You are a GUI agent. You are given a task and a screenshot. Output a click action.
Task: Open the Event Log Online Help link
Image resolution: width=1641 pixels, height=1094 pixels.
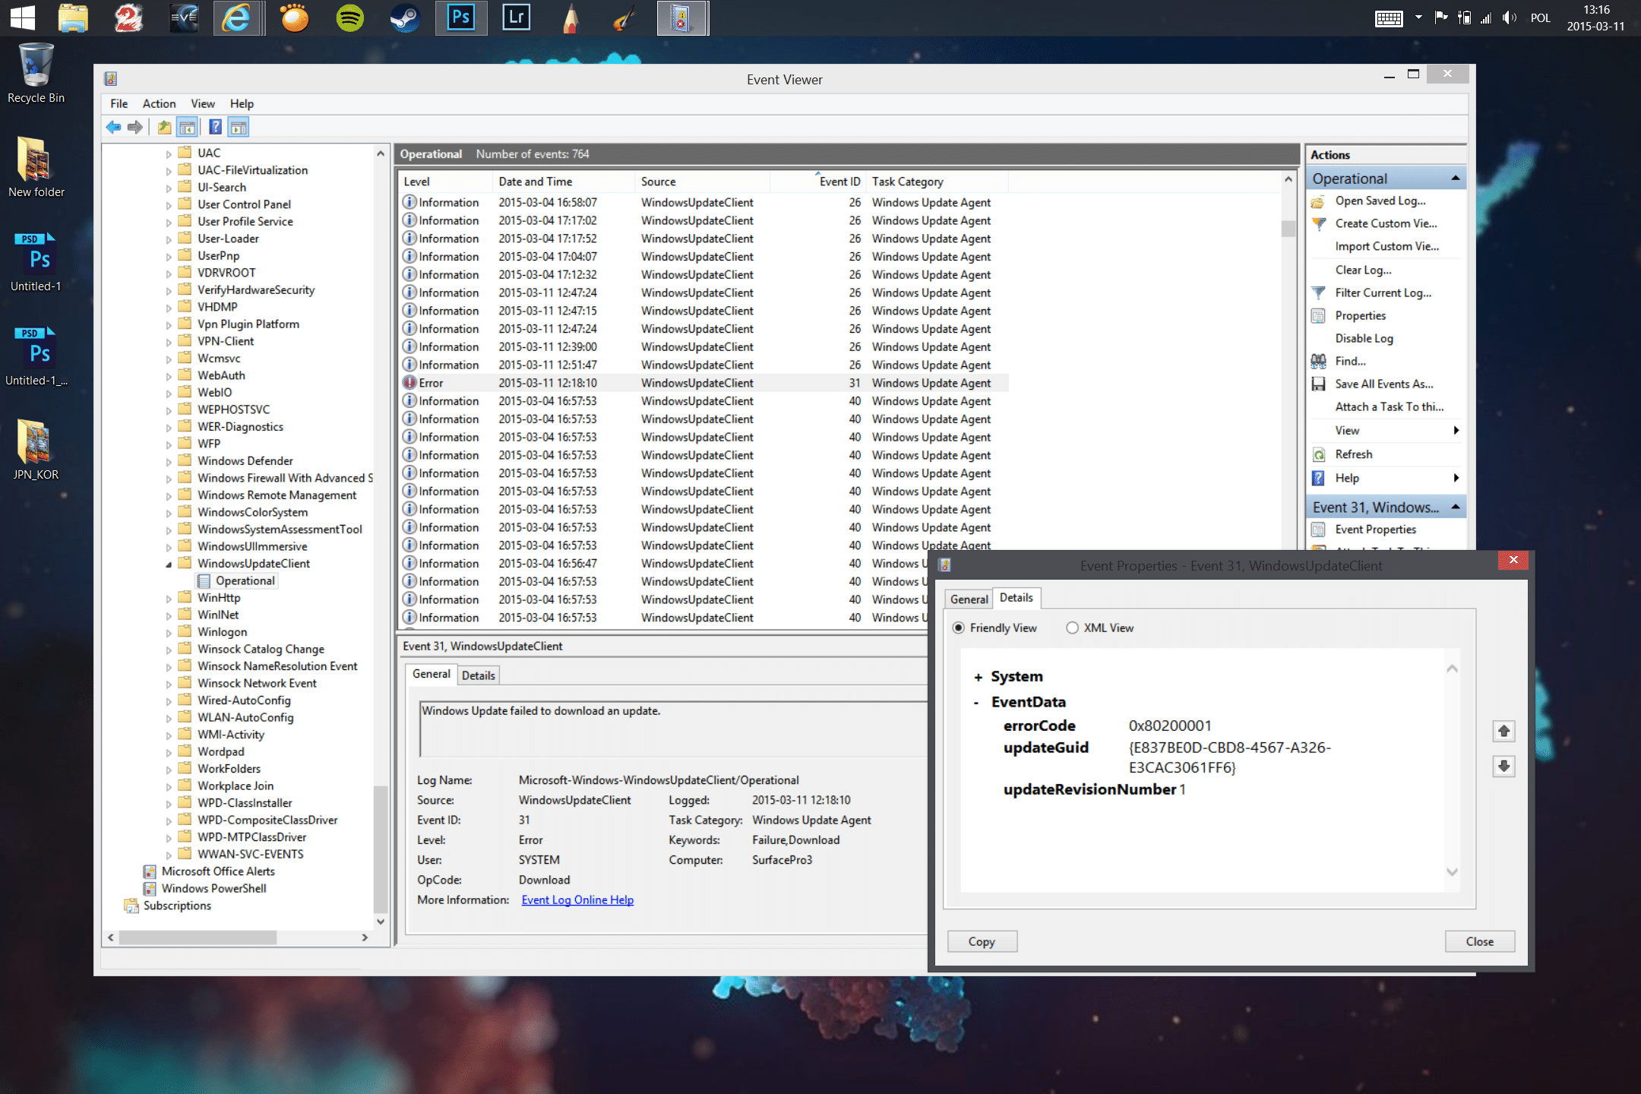[577, 900]
